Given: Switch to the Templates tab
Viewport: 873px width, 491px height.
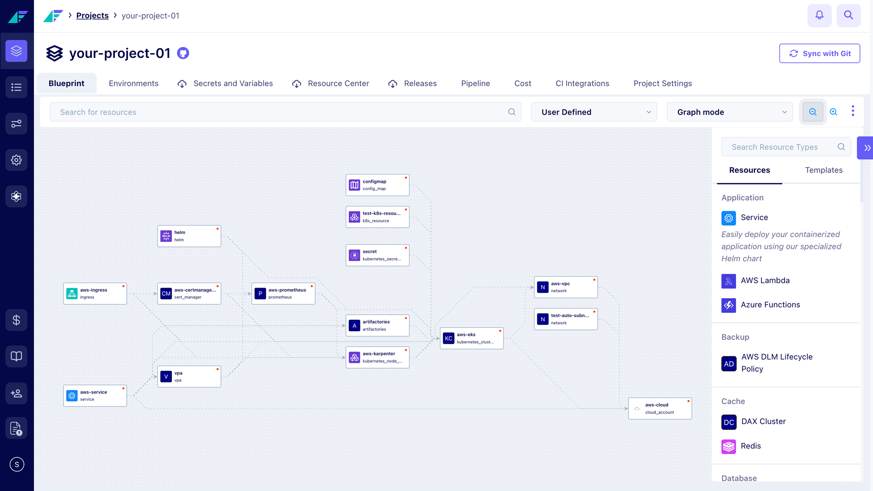Looking at the screenshot, I should [x=824, y=170].
